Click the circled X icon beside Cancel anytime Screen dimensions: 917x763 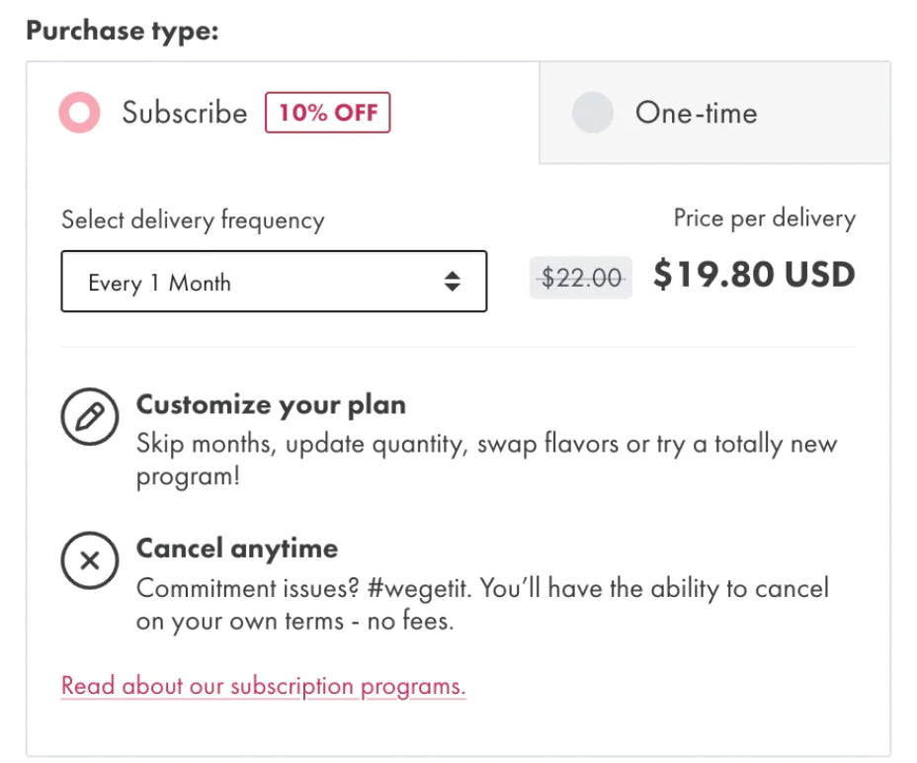(90, 561)
